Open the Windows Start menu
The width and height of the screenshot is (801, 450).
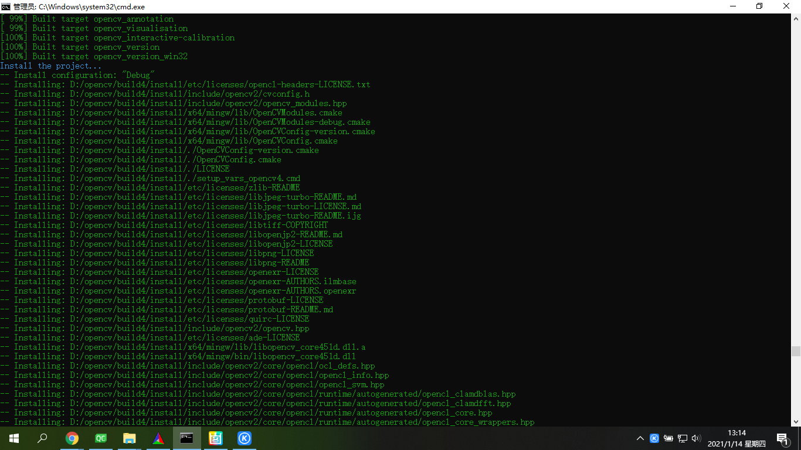pyautogui.click(x=14, y=438)
